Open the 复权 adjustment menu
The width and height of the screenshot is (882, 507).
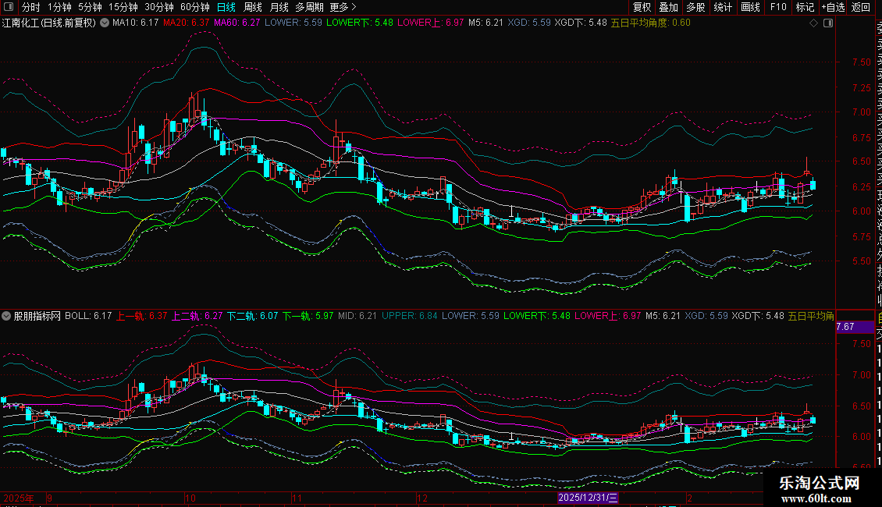[642, 7]
